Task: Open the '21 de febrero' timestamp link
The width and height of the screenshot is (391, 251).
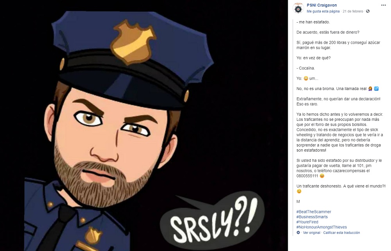Action: point(353,12)
